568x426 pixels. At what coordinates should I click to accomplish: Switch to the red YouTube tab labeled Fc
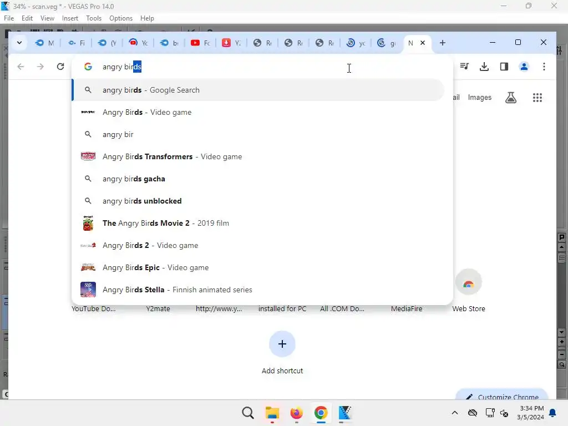tap(200, 43)
